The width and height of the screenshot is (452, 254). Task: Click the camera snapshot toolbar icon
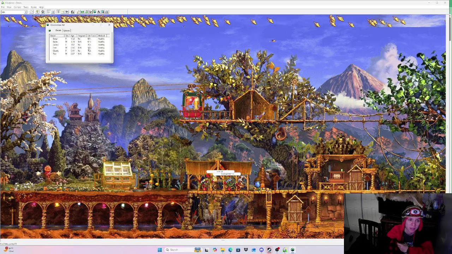pos(72,12)
